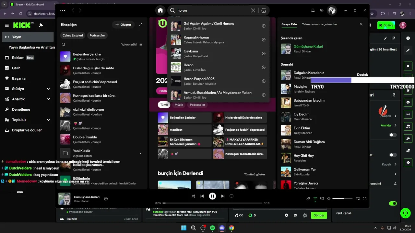This screenshot has height=233, width=415.
Task: Open Yakın tarihli sort options
Action: pyautogui.click(x=132, y=44)
